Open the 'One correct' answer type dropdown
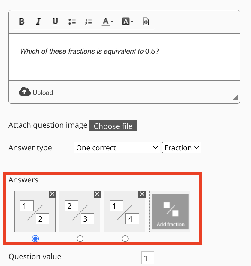 (117, 148)
